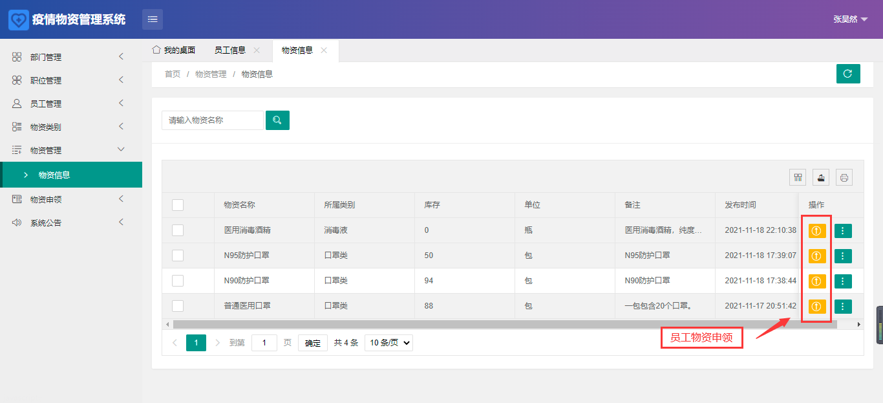Viewport: 883px width, 403px height.
Task: Click the green search magnifier button
Action: (x=277, y=120)
